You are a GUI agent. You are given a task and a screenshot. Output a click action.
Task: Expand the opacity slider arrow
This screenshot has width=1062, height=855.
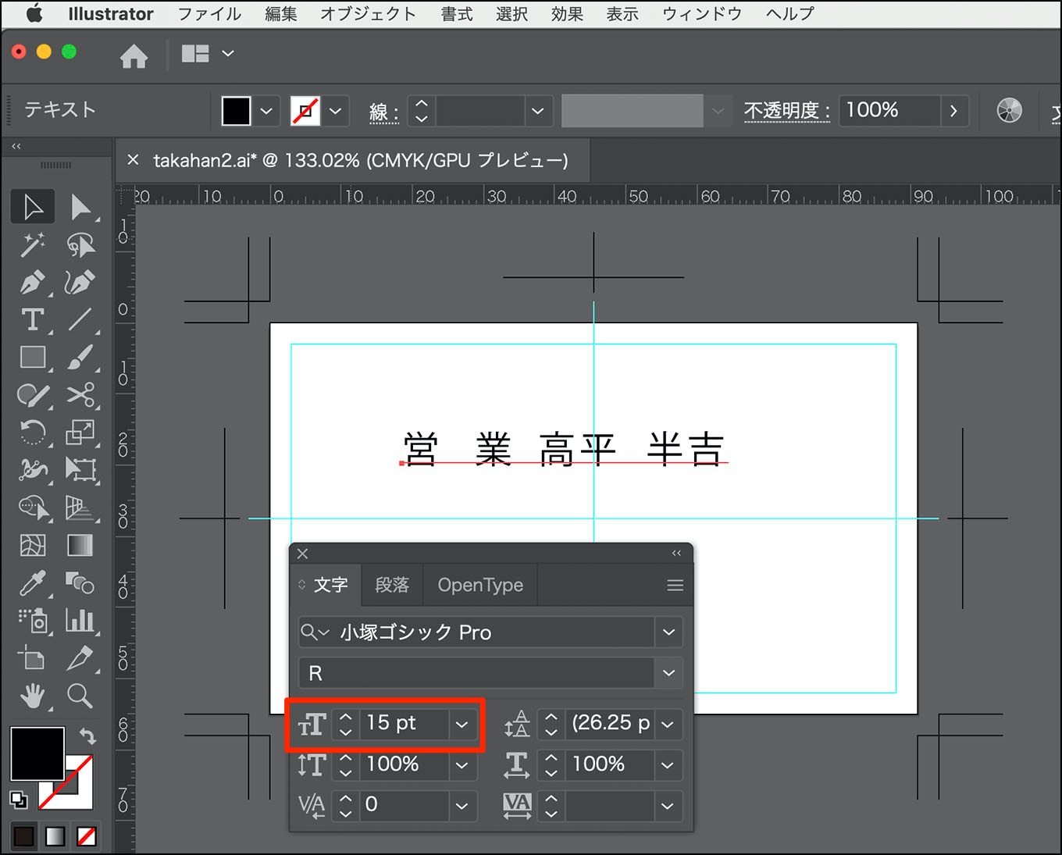[953, 111]
